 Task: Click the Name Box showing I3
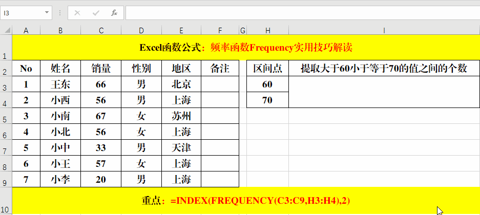(x=23, y=13)
